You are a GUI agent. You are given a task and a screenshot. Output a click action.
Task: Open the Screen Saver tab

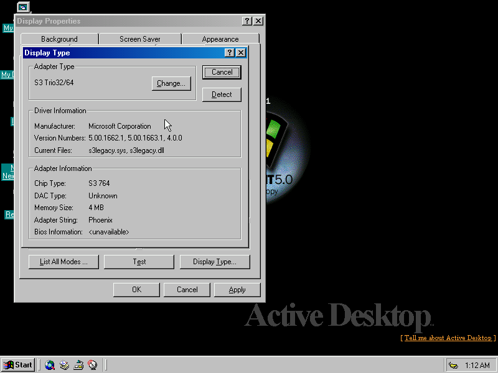pyautogui.click(x=139, y=39)
